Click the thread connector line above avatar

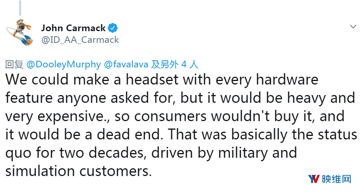20,8
